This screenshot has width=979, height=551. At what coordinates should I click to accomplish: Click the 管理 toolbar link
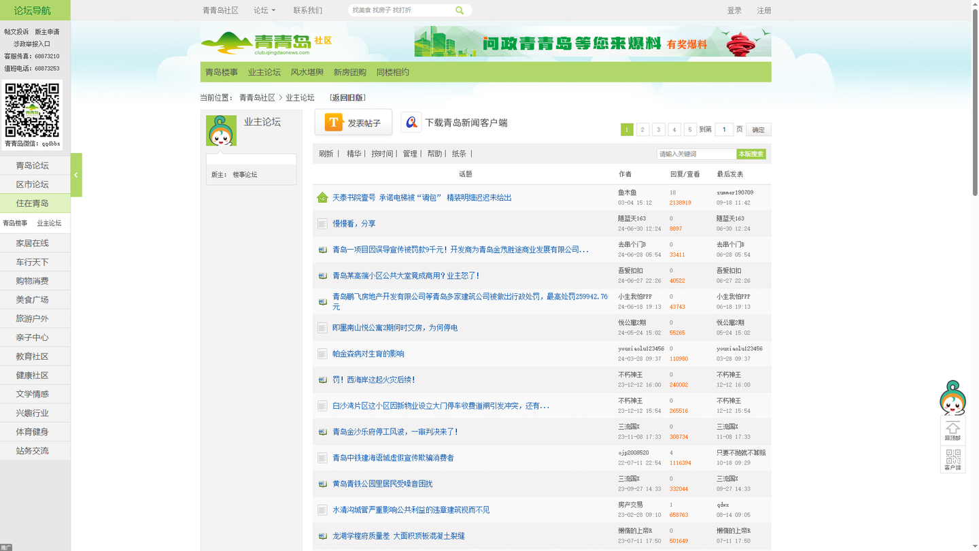click(x=410, y=154)
